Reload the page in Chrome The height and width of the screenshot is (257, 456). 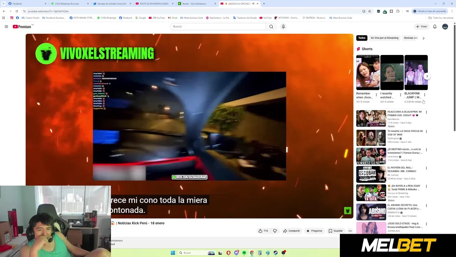(x=16, y=11)
